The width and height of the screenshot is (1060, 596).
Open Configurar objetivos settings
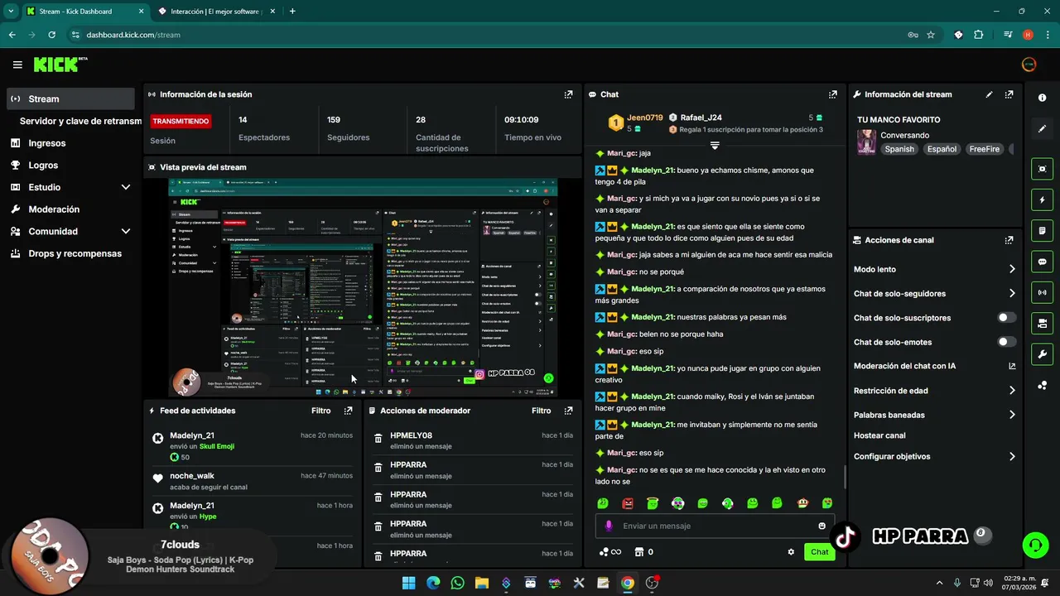click(x=934, y=456)
